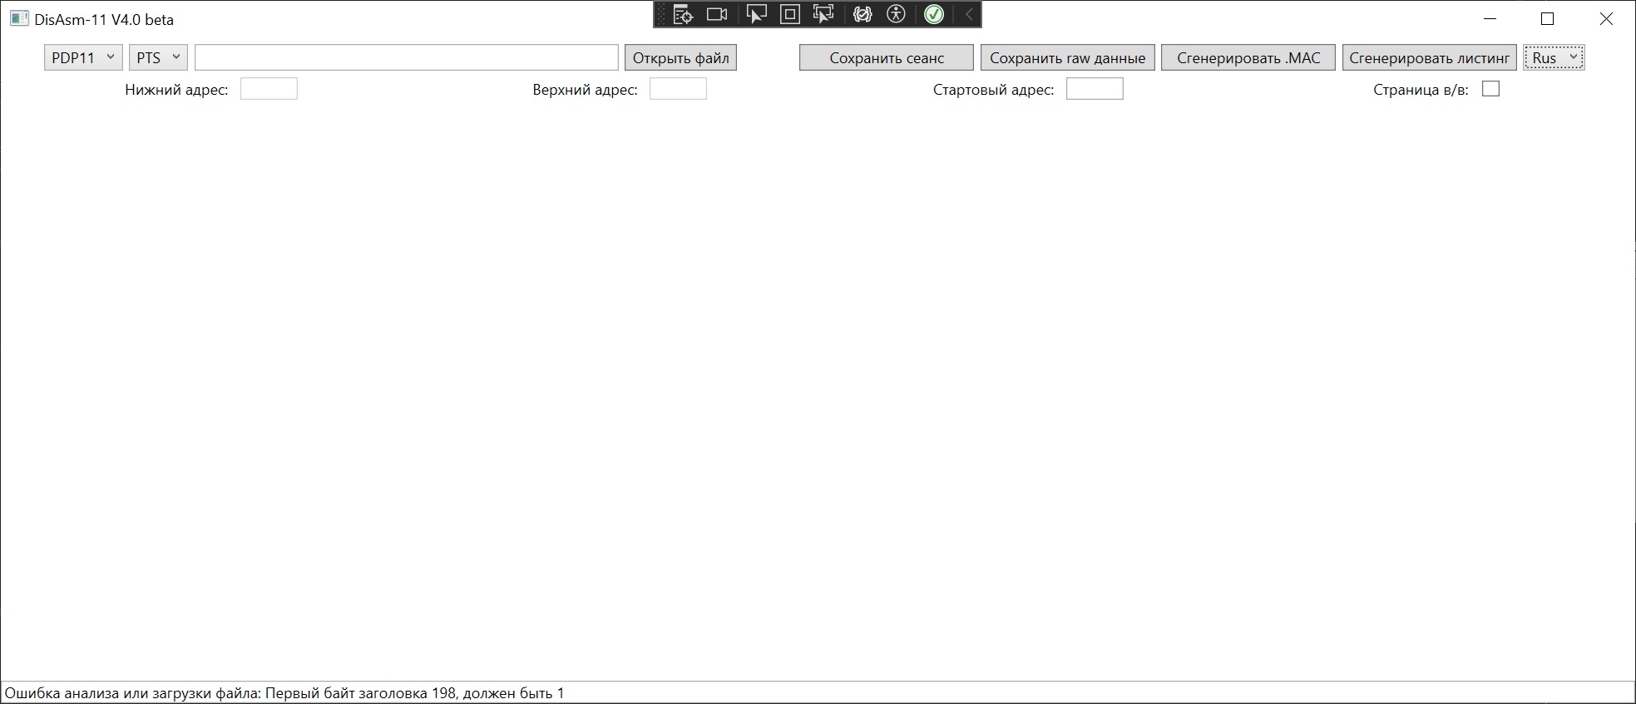Open the PDP11 processor dropdown
The height and width of the screenshot is (704, 1636).
(x=83, y=57)
